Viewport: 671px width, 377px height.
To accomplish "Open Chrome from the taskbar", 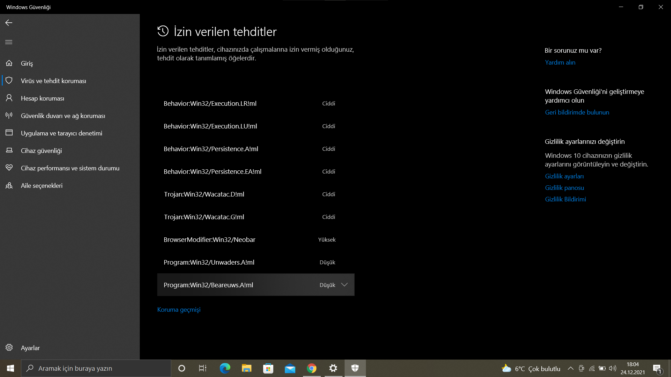I will (x=311, y=368).
